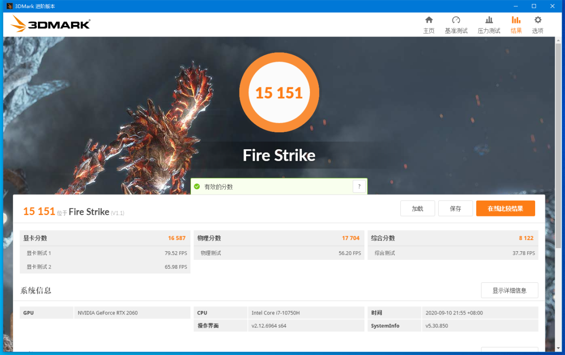This screenshot has width=565, height=355.
Task: Click the (V1.1) version text
Action: tap(118, 213)
